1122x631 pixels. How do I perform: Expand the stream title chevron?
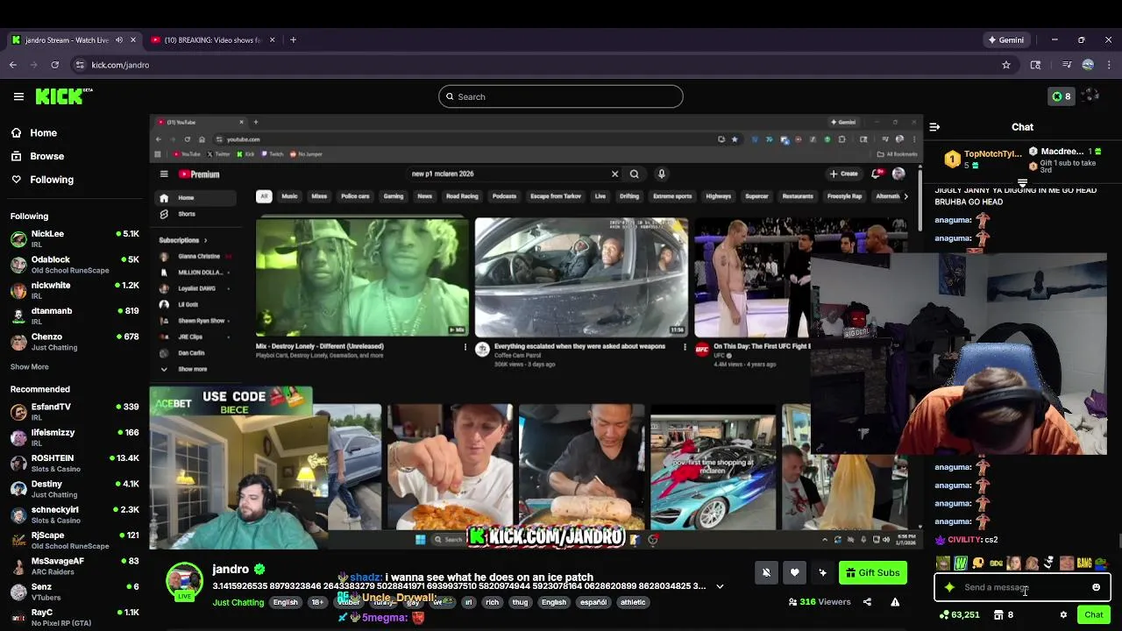click(x=720, y=586)
